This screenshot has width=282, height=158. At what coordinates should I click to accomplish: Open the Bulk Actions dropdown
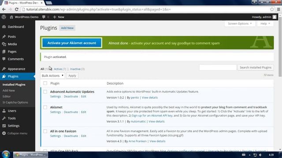click(52, 75)
